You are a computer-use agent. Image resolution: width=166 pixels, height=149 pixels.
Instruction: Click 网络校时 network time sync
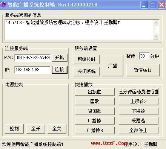87,59
